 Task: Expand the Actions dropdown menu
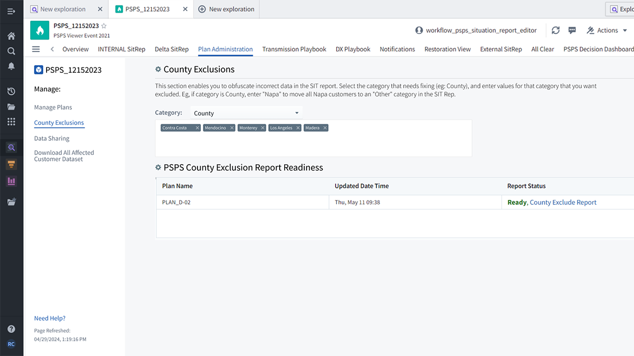607,31
